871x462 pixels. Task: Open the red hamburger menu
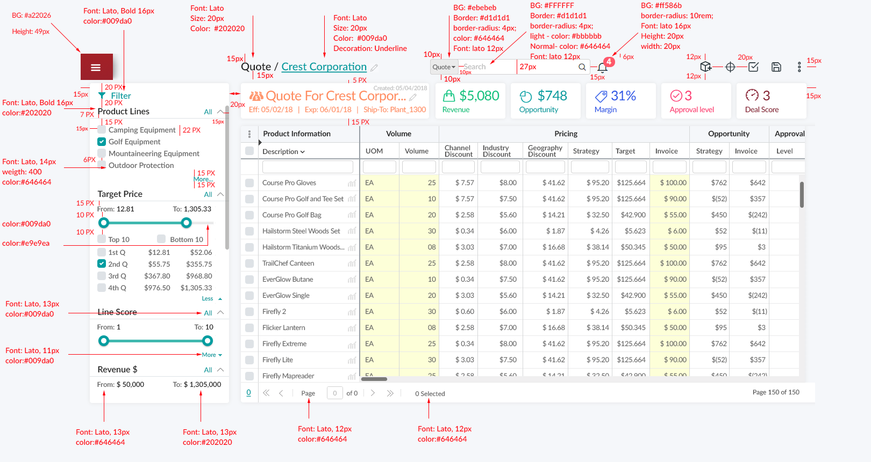[96, 67]
